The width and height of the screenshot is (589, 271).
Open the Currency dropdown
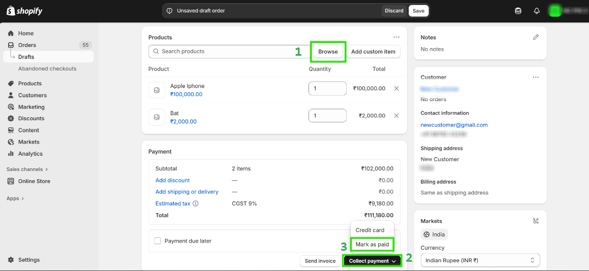pyautogui.click(x=480, y=261)
